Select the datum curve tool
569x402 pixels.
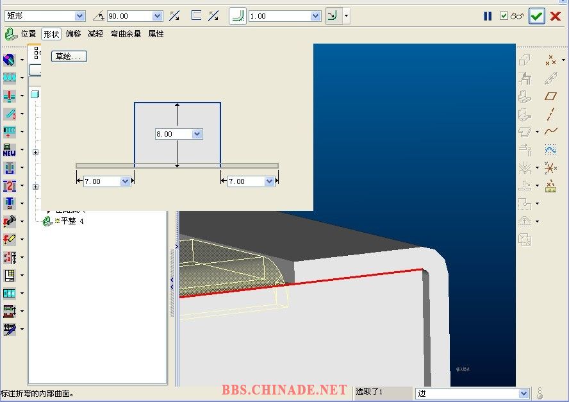click(x=550, y=131)
